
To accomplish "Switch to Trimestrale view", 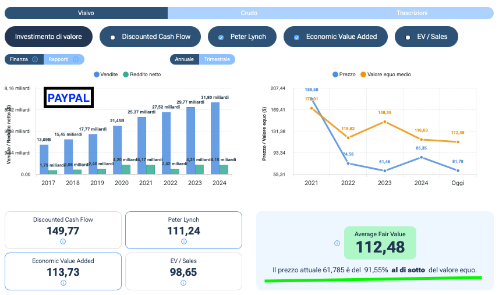I will point(217,59).
